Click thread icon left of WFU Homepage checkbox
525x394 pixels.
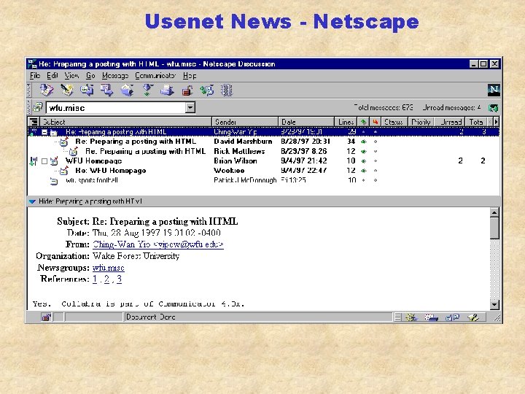tap(34, 161)
